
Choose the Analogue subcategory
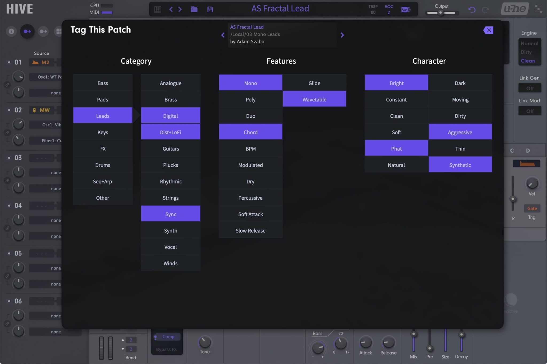pyautogui.click(x=170, y=83)
